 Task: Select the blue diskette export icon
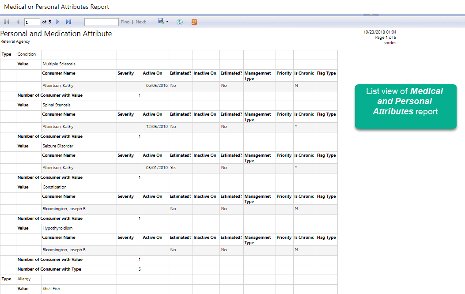point(161,21)
